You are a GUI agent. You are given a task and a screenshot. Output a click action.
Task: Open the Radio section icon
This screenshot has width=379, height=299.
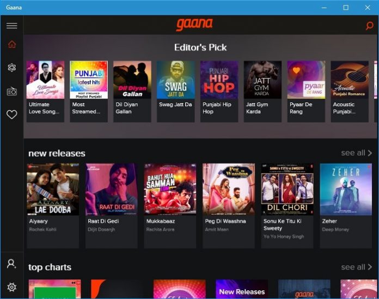pyautogui.click(x=11, y=91)
